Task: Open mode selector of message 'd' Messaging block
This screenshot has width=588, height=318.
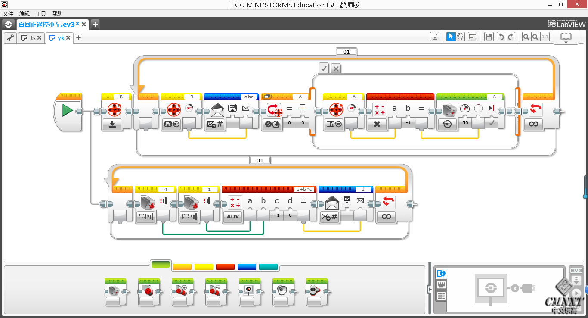Action: click(330, 217)
